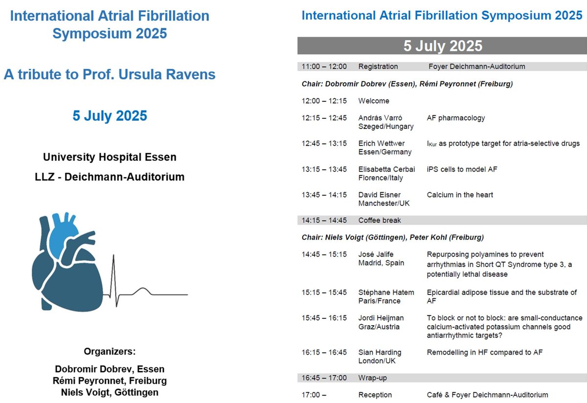Select 'Registration' in the schedule
Viewport: 587px width, 403px height.
378,67
